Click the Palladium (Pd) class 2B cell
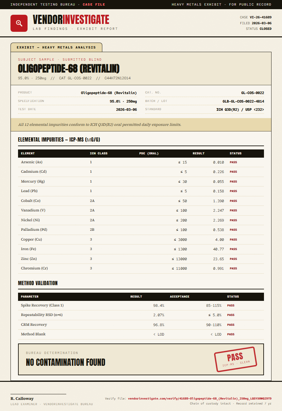282x411 pixels. pyautogui.click(x=92, y=230)
